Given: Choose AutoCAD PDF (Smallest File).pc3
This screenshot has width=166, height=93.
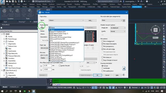Looking at the screenshot, I should pos(61,46).
